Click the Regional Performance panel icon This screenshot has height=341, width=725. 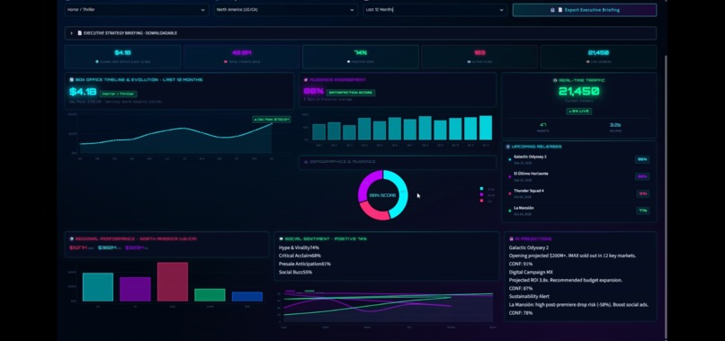[x=72, y=238]
